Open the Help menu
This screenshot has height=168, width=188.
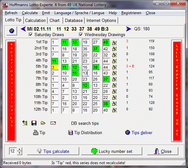click(x=113, y=13)
